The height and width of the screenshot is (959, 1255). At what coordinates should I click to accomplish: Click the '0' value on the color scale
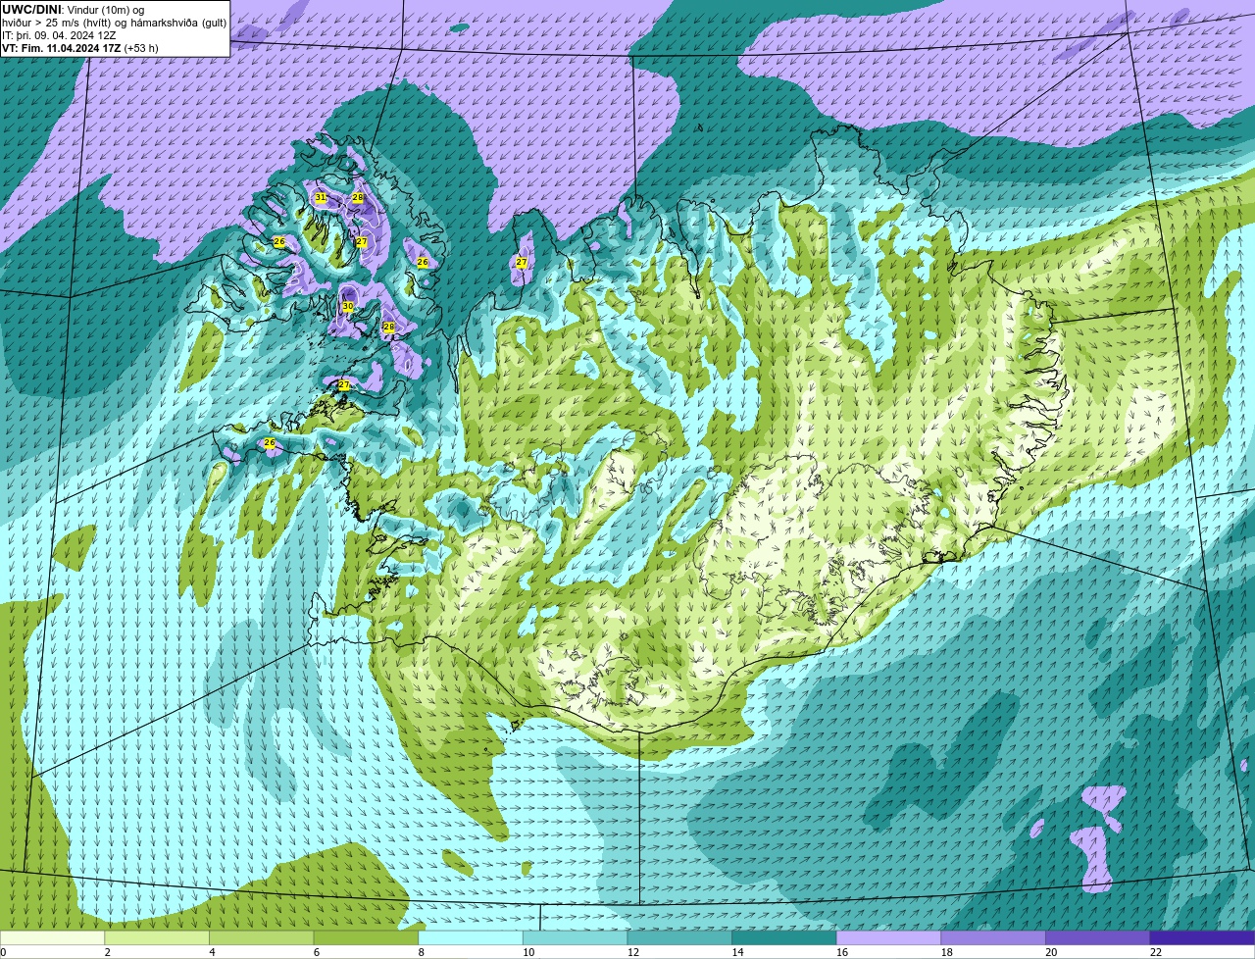(3, 952)
